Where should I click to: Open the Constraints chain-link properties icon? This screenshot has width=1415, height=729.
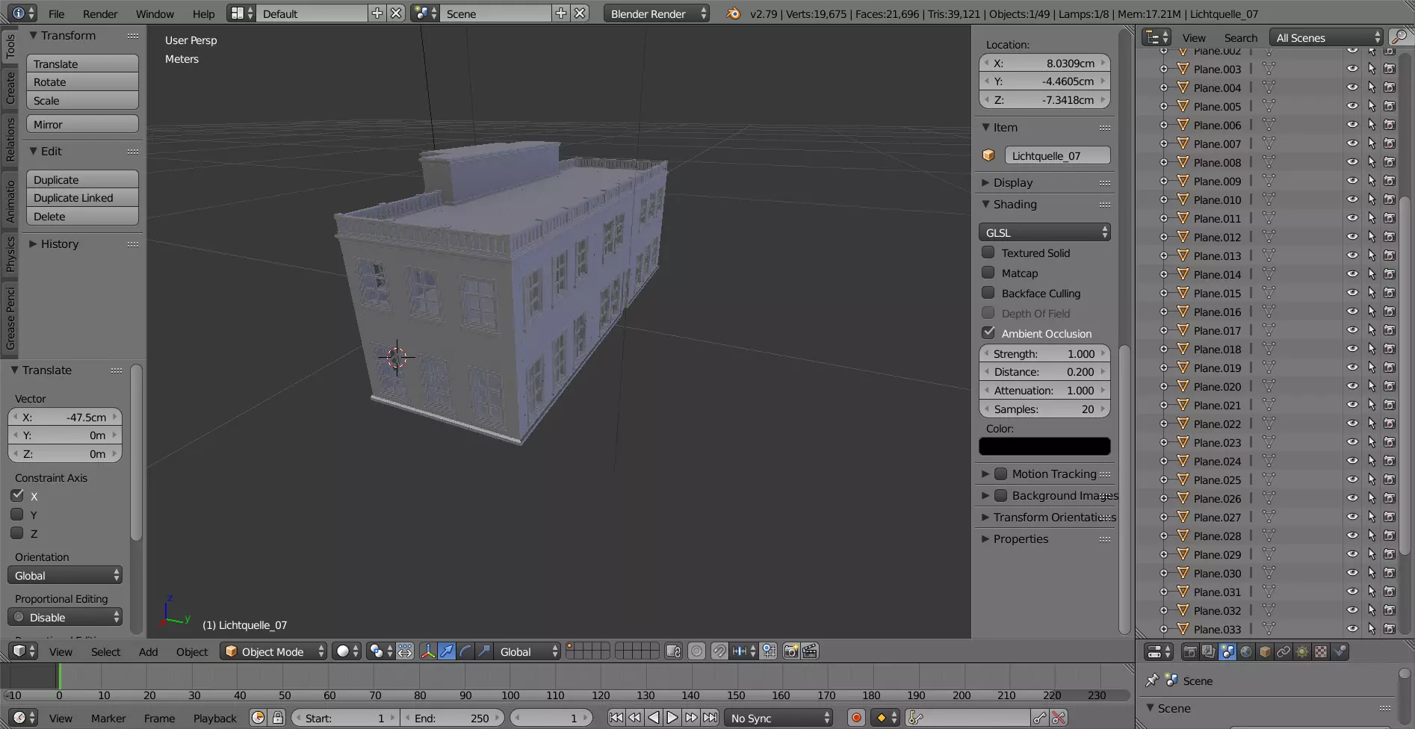[x=1284, y=652]
